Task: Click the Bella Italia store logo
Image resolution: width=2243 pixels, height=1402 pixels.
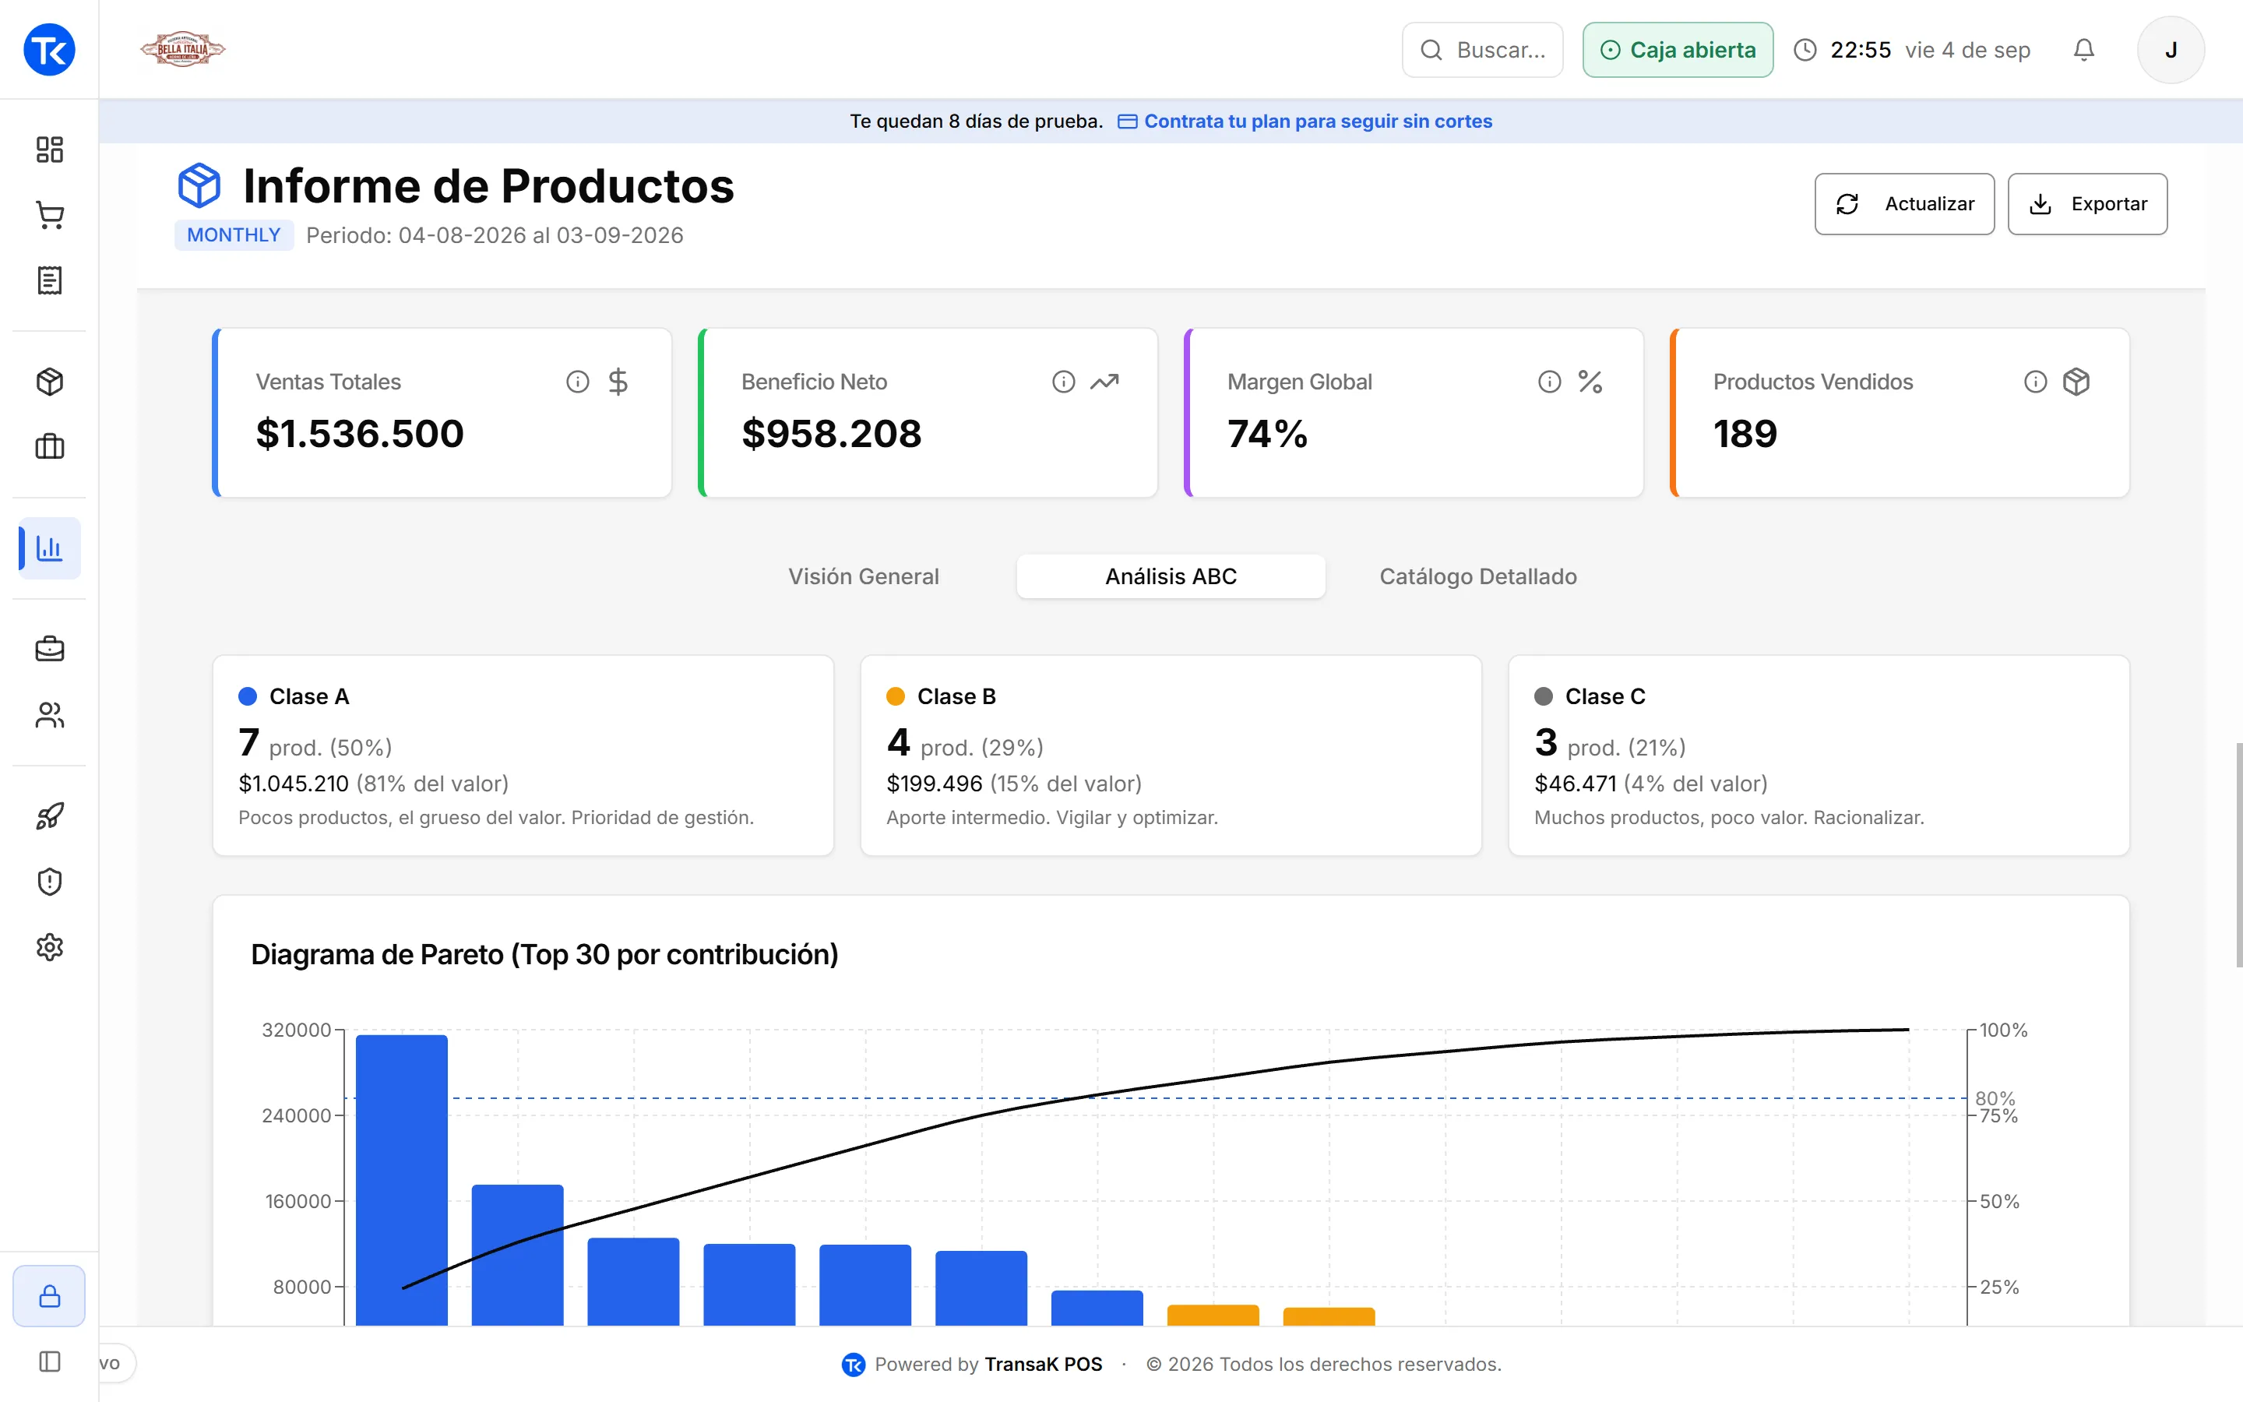Action: (x=182, y=49)
